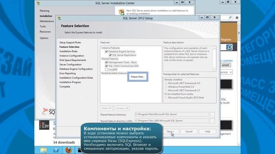Open Maintenance in Installation Center
Image resolution: width=275 pixels, height=154 pixels.
pos(47,21)
